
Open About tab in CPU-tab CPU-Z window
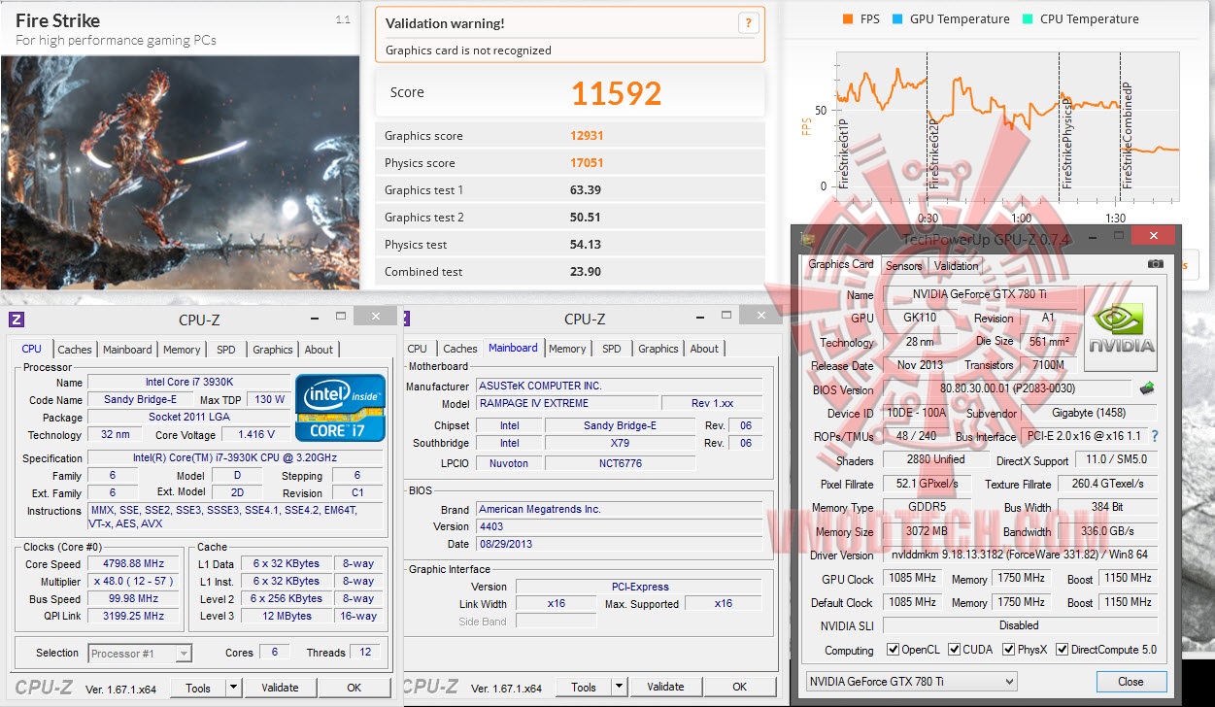[x=319, y=350]
